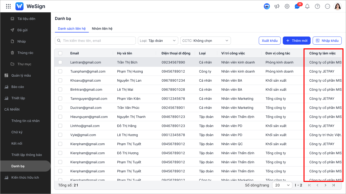Click the Xuất khẩu button

270,41
